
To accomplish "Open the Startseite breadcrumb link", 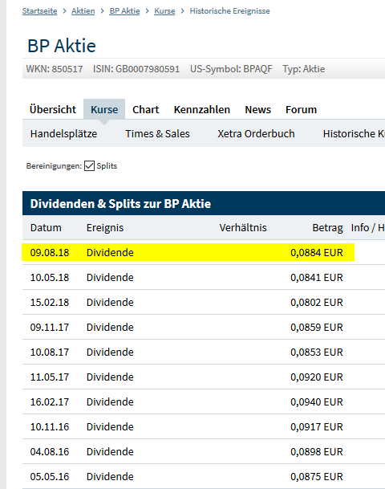I will click(39, 11).
